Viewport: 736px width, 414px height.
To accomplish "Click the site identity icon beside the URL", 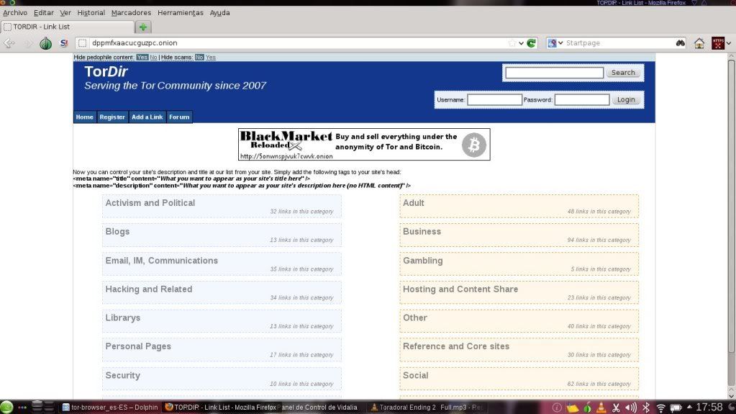I will (82, 43).
